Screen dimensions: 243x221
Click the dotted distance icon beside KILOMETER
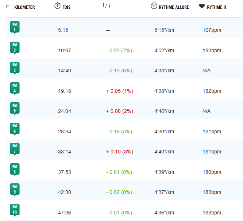(9, 6)
